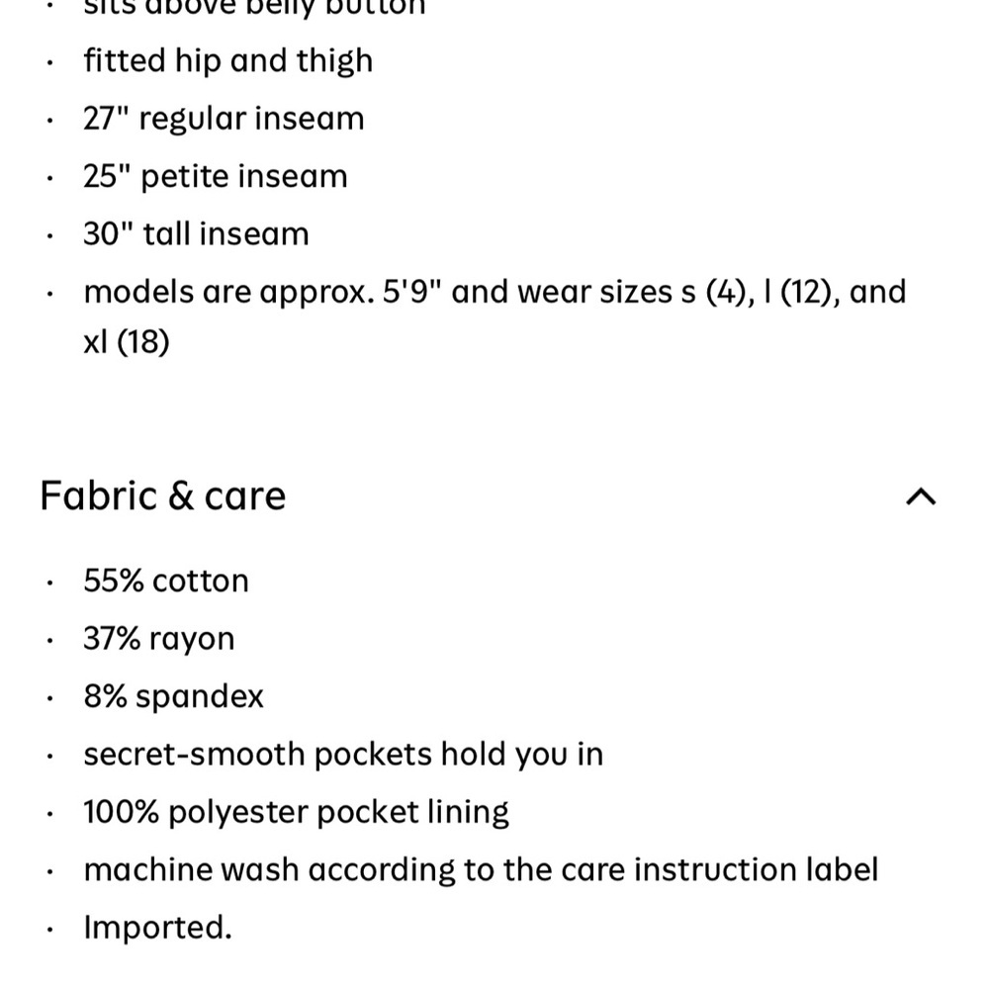Click the 8% spandex text
Image resolution: width=989 pixels, height=989 pixels.
click(173, 697)
